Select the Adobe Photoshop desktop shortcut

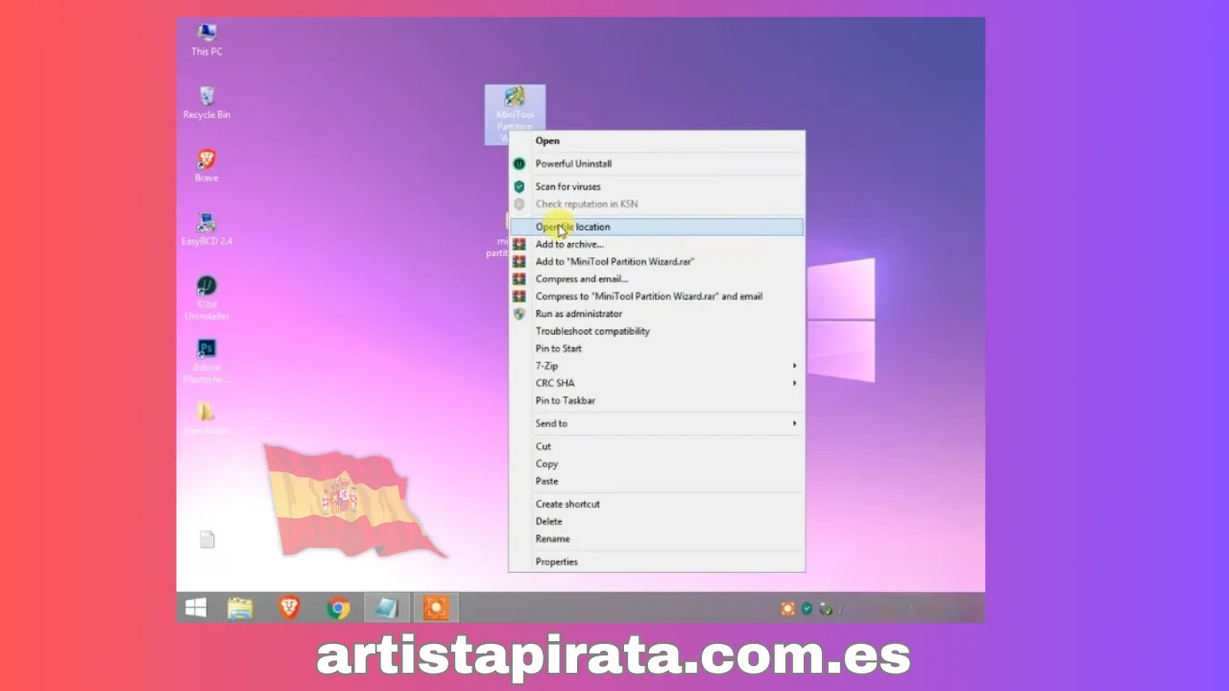[x=206, y=361]
